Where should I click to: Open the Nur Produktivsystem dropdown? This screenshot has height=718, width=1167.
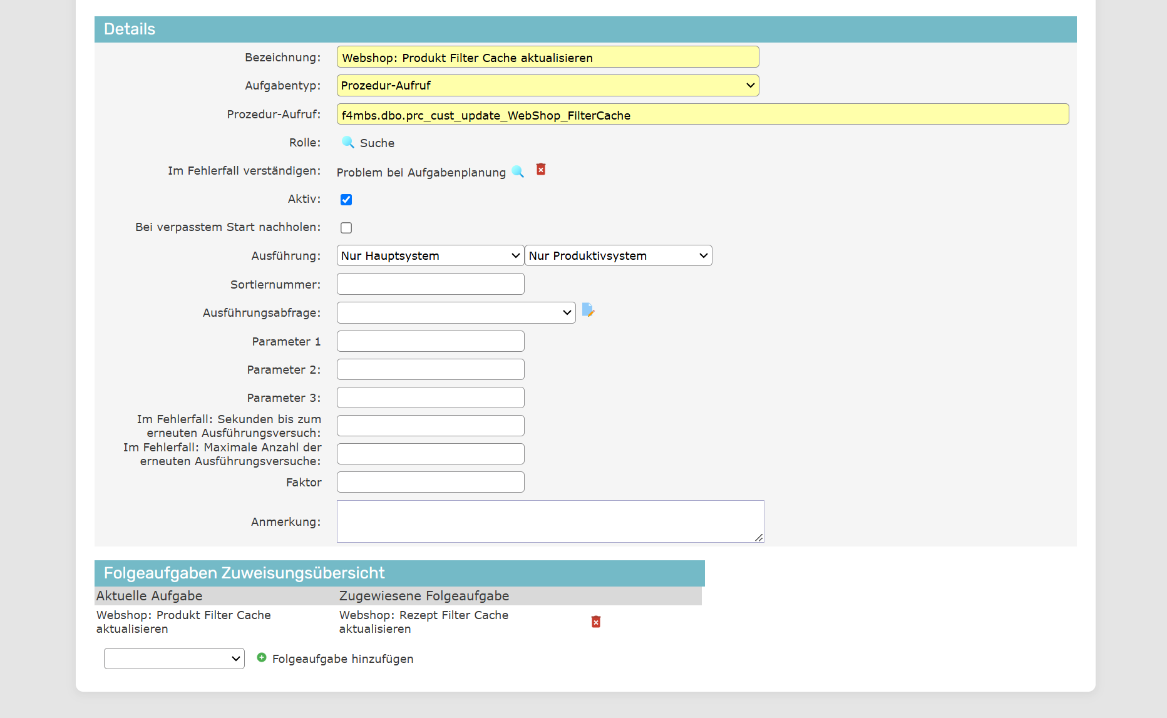click(618, 255)
